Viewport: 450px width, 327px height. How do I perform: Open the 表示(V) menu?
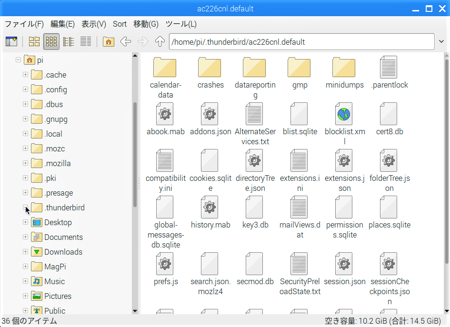coord(93,24)
